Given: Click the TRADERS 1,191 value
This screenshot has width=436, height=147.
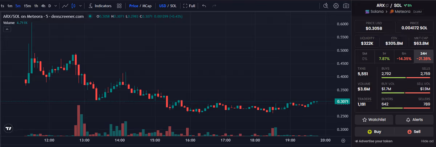Looking at the screenshot, I should click(362, 104).
